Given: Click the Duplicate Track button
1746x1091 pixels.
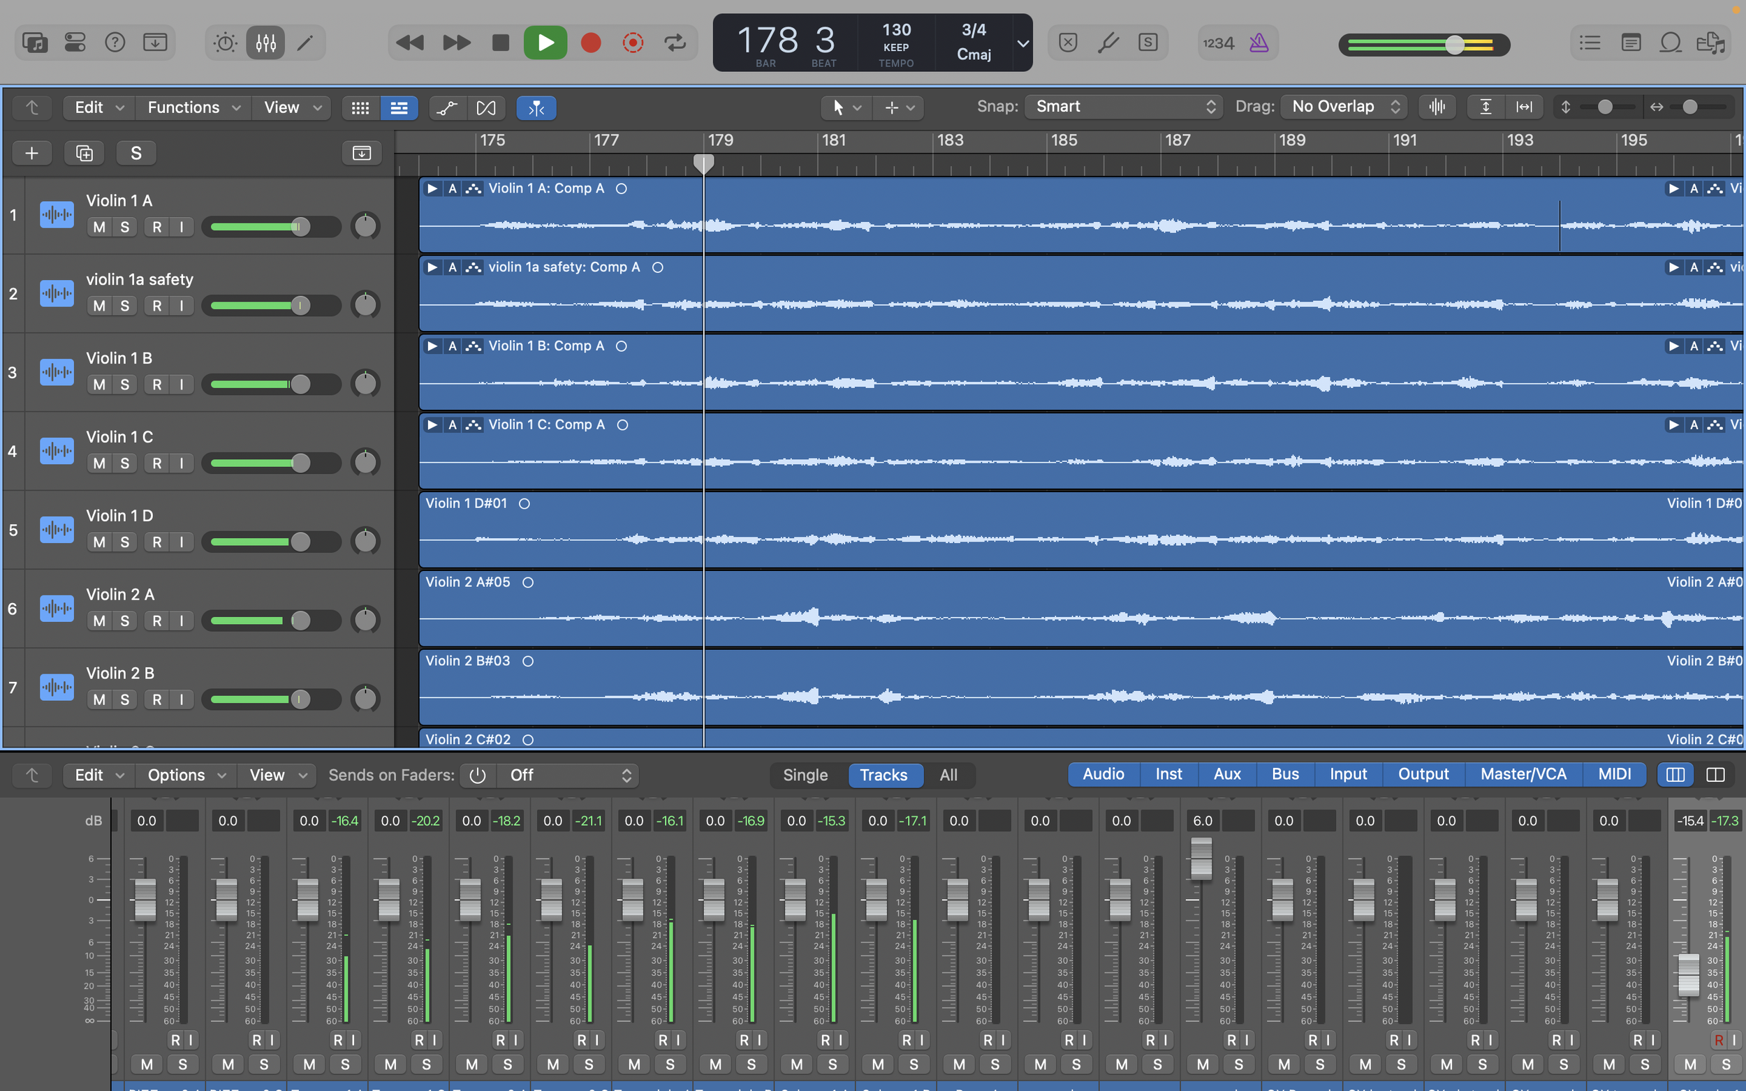Looking at the screenshot, I should 85,153.
